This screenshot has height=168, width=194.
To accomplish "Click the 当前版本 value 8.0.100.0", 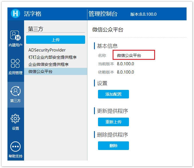I will click(126, 64).
